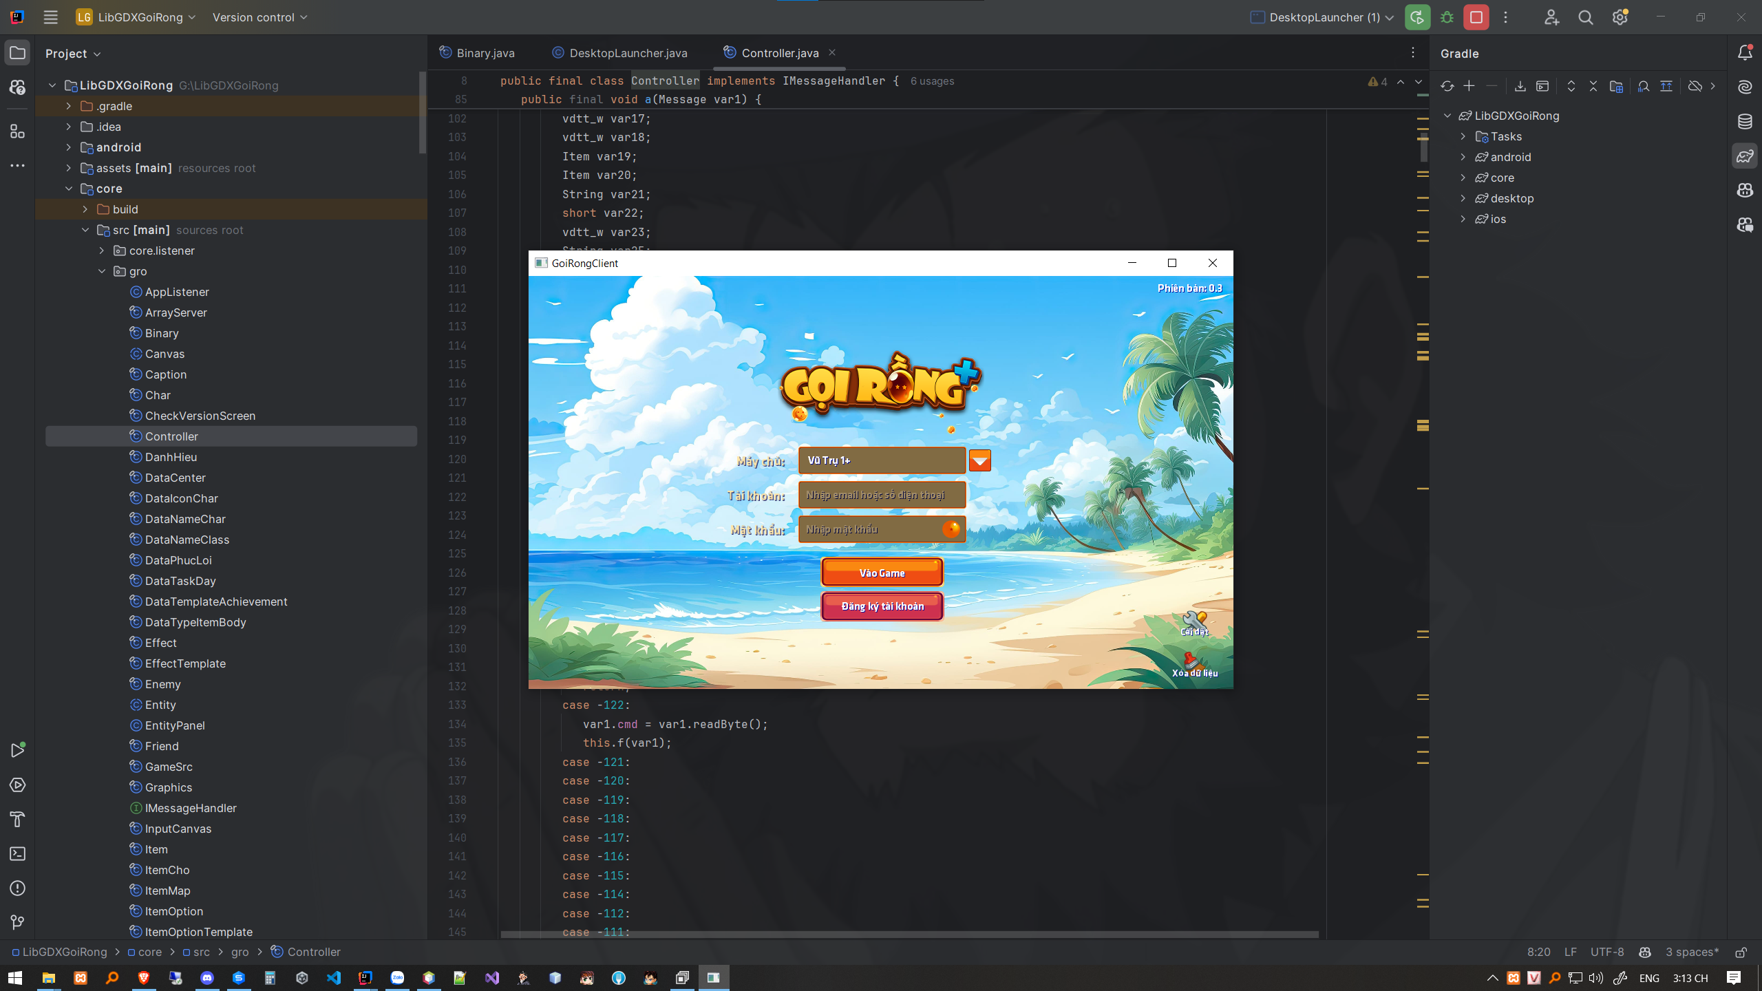Expand the android folder in Project tree
The image size is (1762, 991).
tap(68, 147)
